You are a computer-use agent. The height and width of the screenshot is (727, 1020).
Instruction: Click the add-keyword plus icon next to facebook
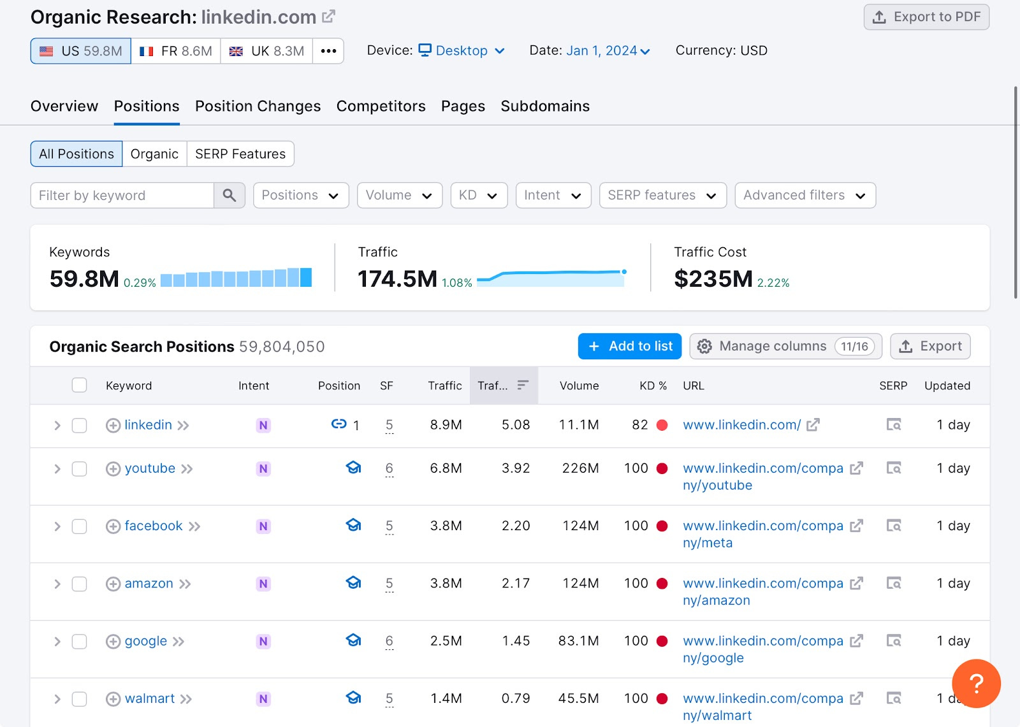pyautogui.click(x=113, y=526)
